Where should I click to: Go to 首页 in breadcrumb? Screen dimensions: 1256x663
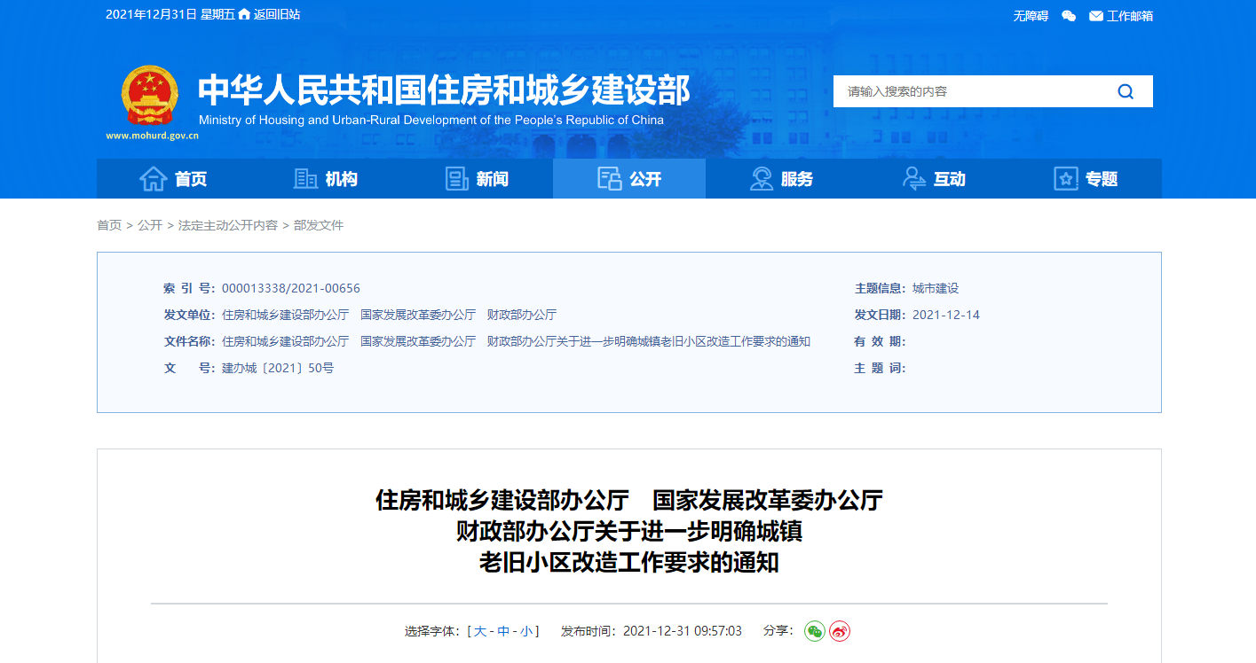109,225
